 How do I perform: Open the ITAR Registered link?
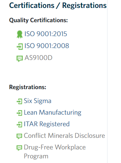click(x=47, y=124)
